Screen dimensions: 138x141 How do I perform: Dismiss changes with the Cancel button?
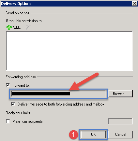coord(120,134)
